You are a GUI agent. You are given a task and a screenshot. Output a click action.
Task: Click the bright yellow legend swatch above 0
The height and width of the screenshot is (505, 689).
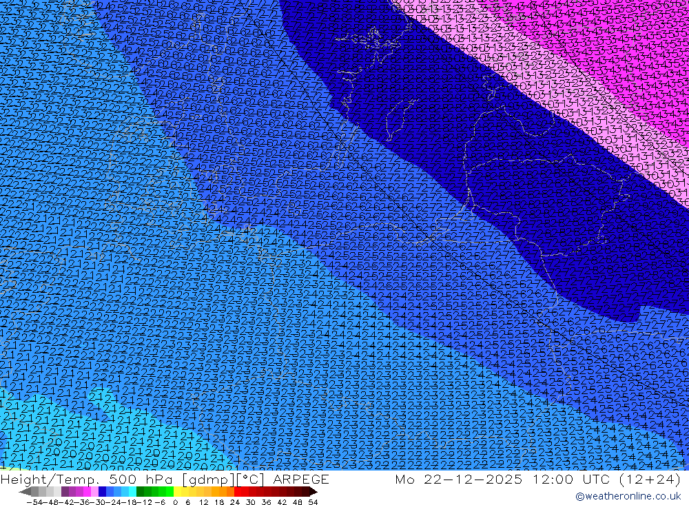[x=177, y=491]
